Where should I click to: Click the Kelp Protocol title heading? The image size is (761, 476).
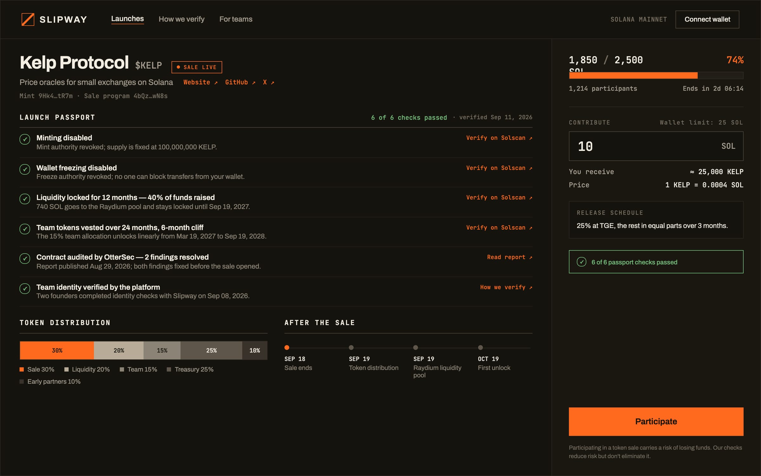click(x=74, y=62)
